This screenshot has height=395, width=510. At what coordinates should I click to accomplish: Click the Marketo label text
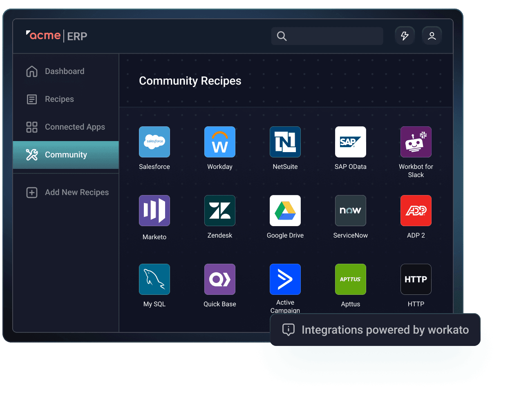tap(154, 237)
